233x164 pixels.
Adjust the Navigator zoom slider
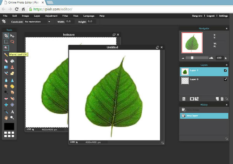(x=192, y=58)
